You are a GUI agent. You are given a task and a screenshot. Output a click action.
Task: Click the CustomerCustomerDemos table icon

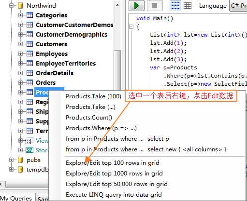pos(29,25)
